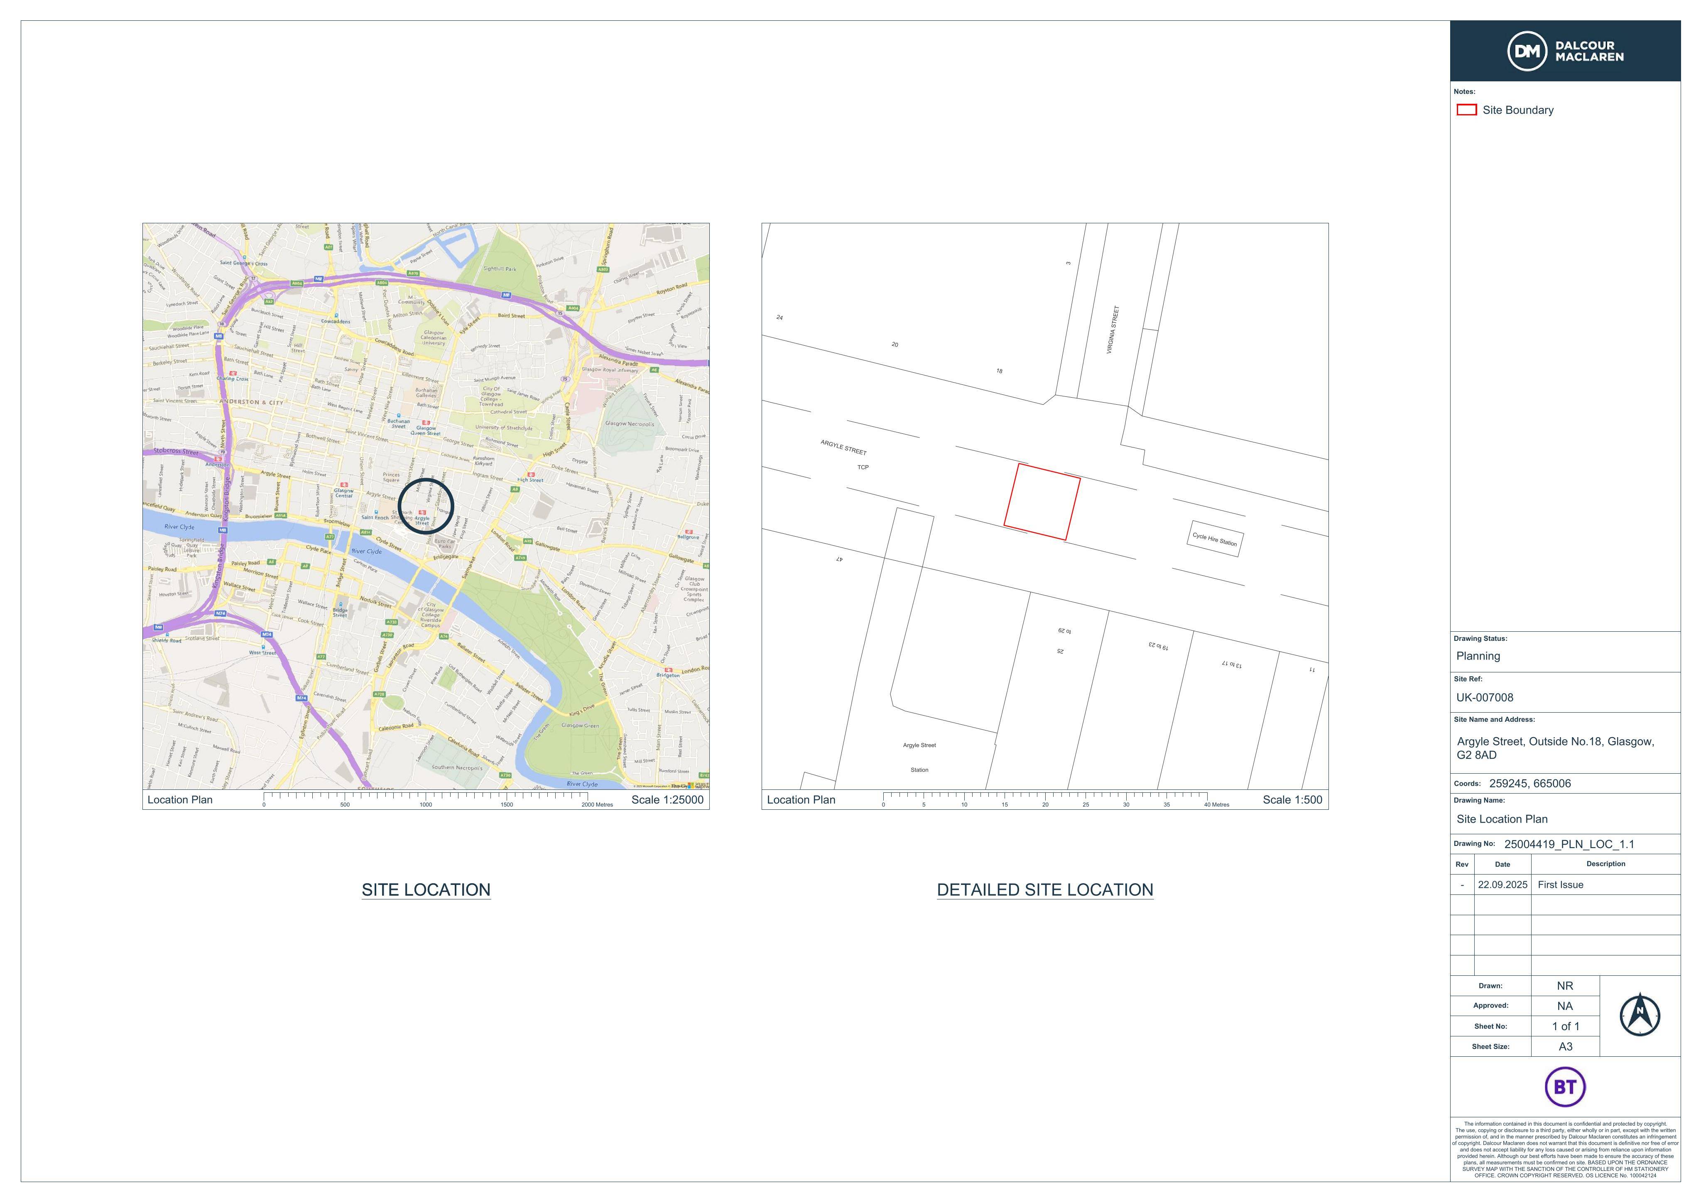Click 'ANDERSTON & CITY' district label
The image size is (1701, 1202).
251,402
